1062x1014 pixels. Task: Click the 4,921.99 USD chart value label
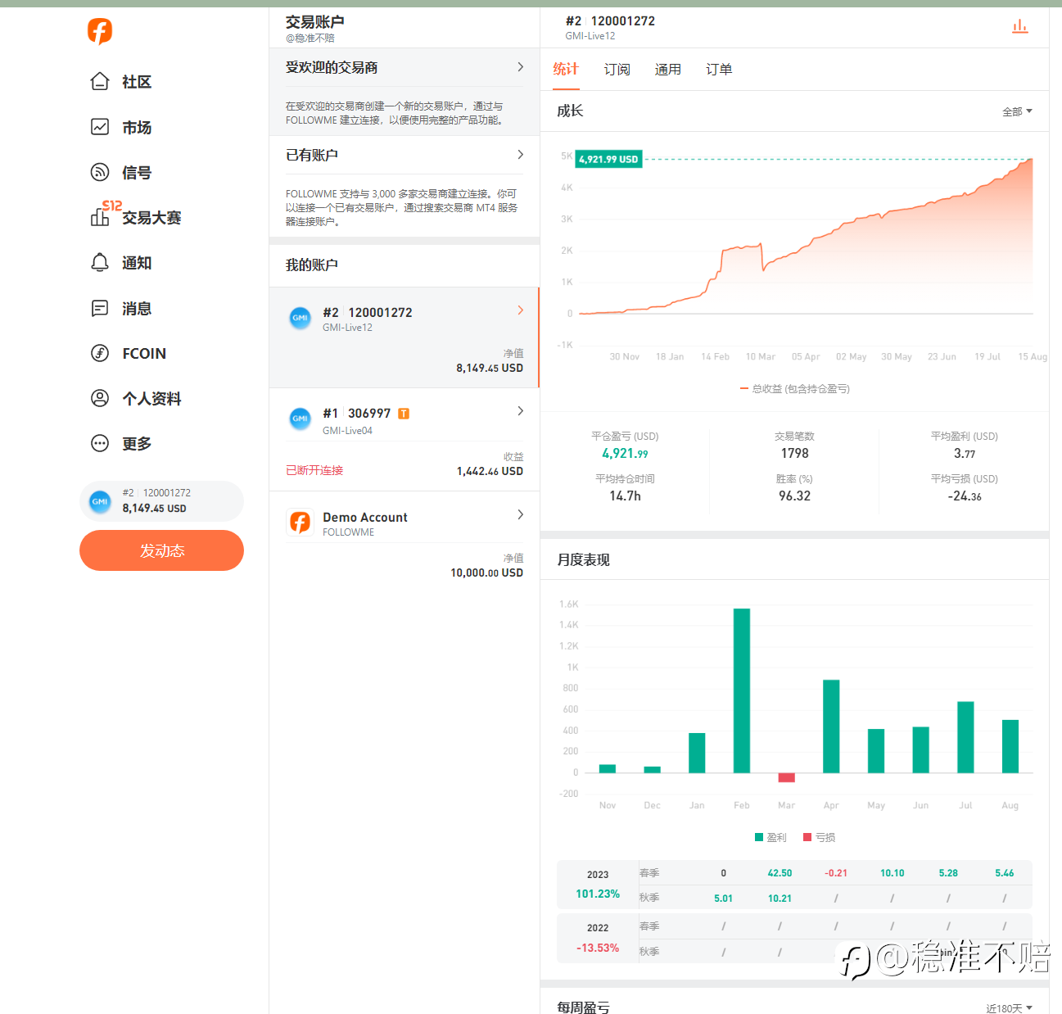tap(609, 159)
